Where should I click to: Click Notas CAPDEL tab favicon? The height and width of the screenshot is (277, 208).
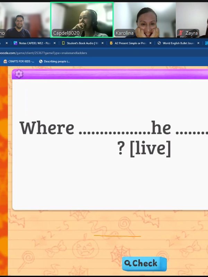click(x=15, y=43)
